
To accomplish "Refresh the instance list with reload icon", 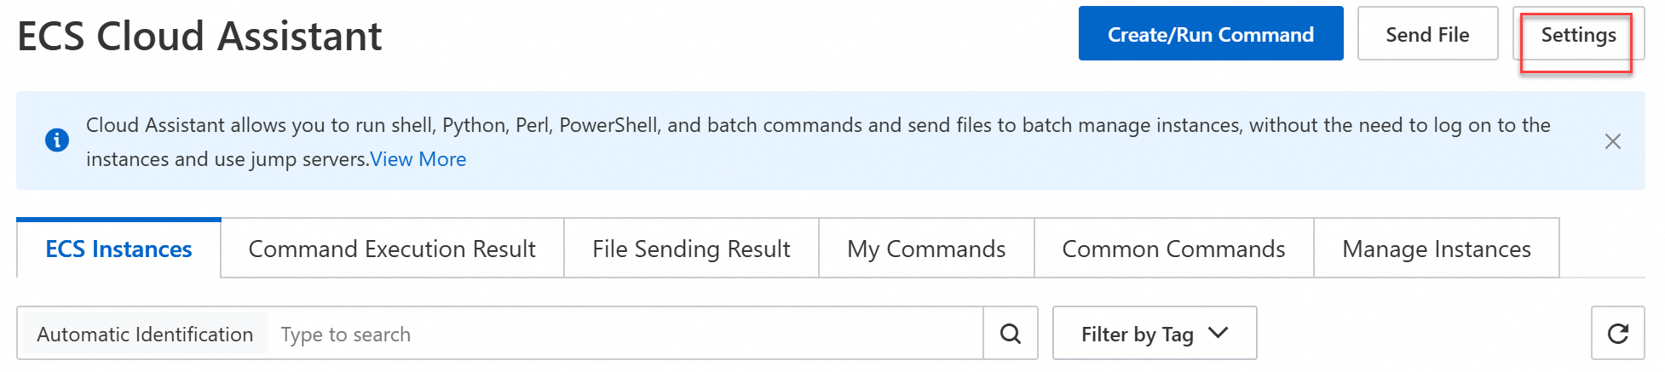I will tap(1617, 334).
